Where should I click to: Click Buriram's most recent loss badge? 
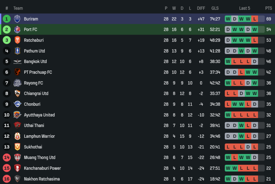254,19
